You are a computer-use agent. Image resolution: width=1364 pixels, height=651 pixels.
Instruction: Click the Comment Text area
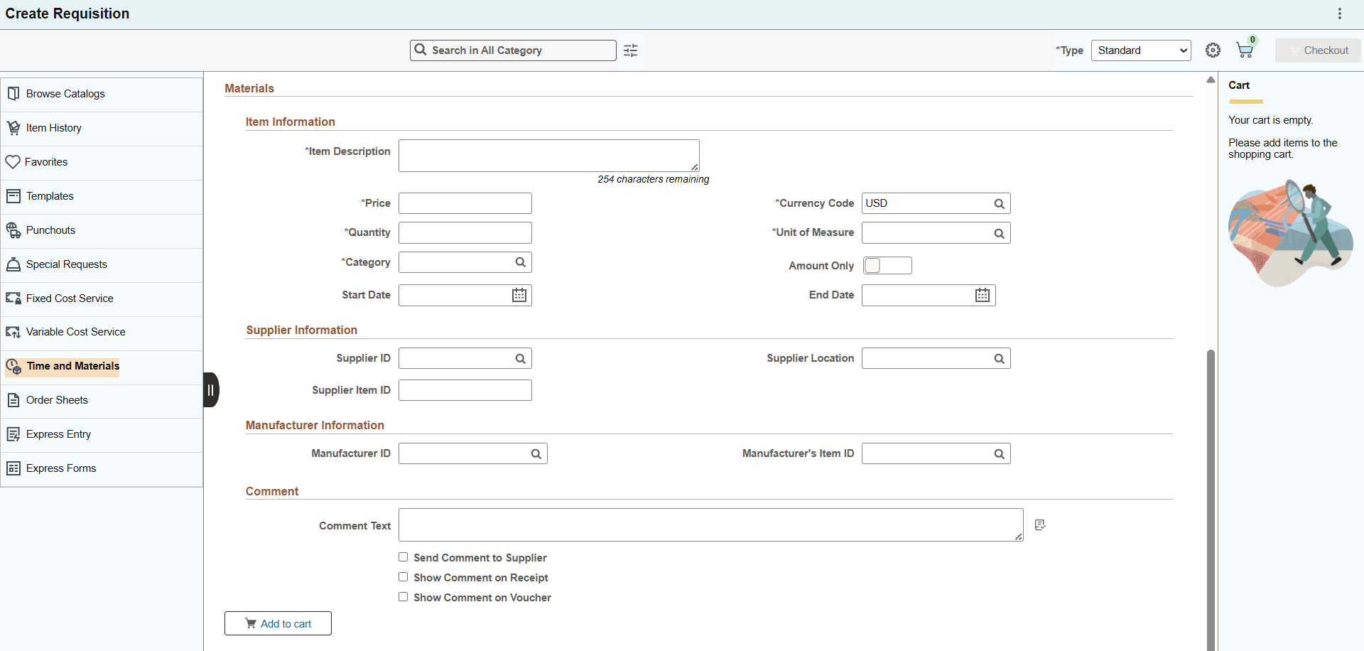point(711,525)
